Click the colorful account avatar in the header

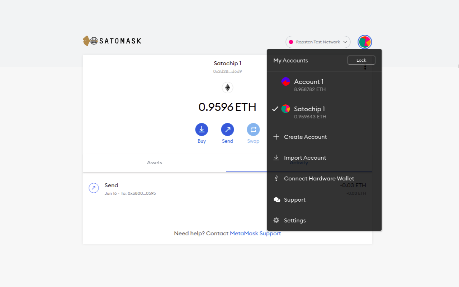click(x=365, y=42)
